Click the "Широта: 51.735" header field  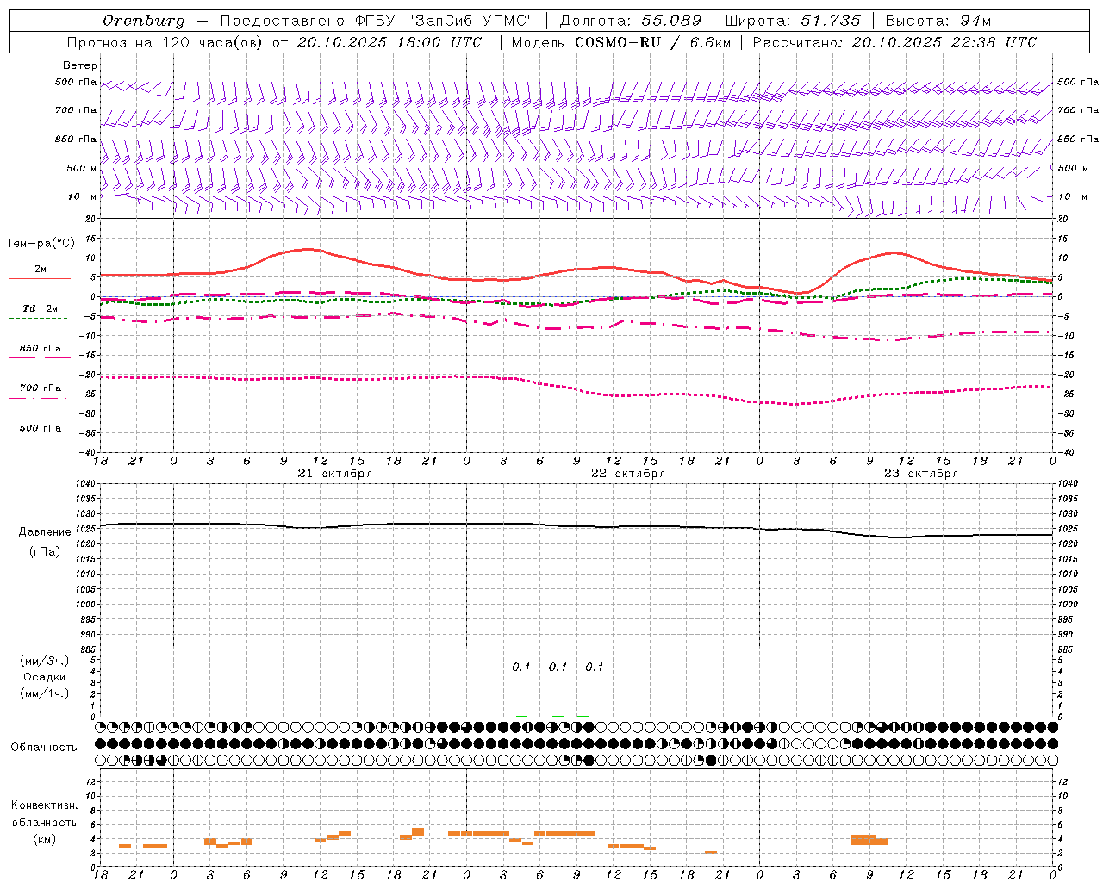click(793, 21)
